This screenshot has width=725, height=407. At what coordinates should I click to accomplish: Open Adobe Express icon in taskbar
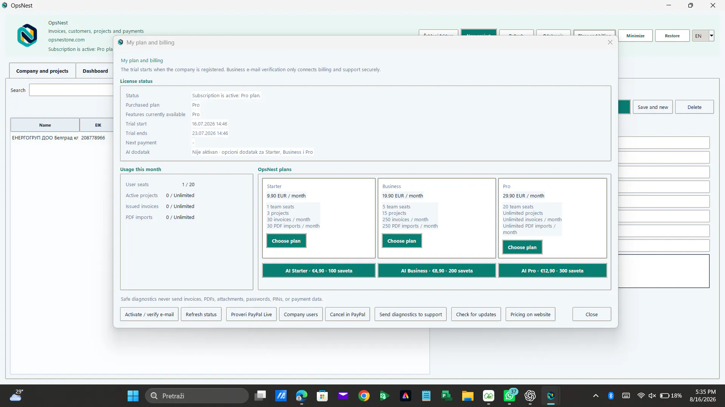(405, 396)
